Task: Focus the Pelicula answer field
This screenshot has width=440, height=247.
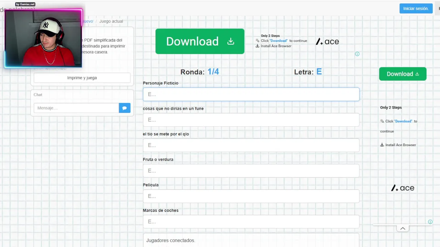Action: [251, 196]
